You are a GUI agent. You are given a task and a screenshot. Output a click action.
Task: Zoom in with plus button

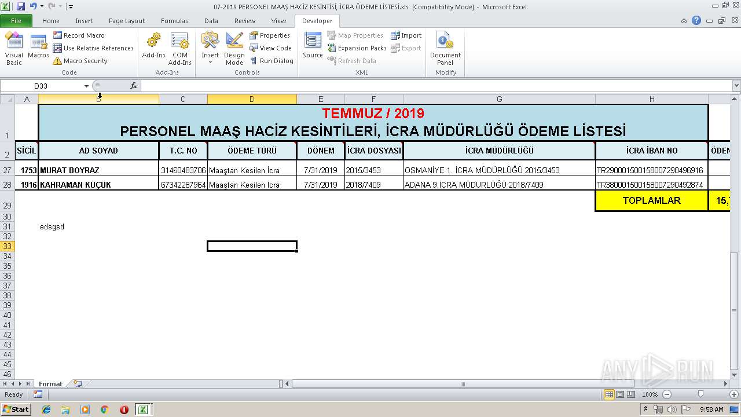[x=733, y=394]
